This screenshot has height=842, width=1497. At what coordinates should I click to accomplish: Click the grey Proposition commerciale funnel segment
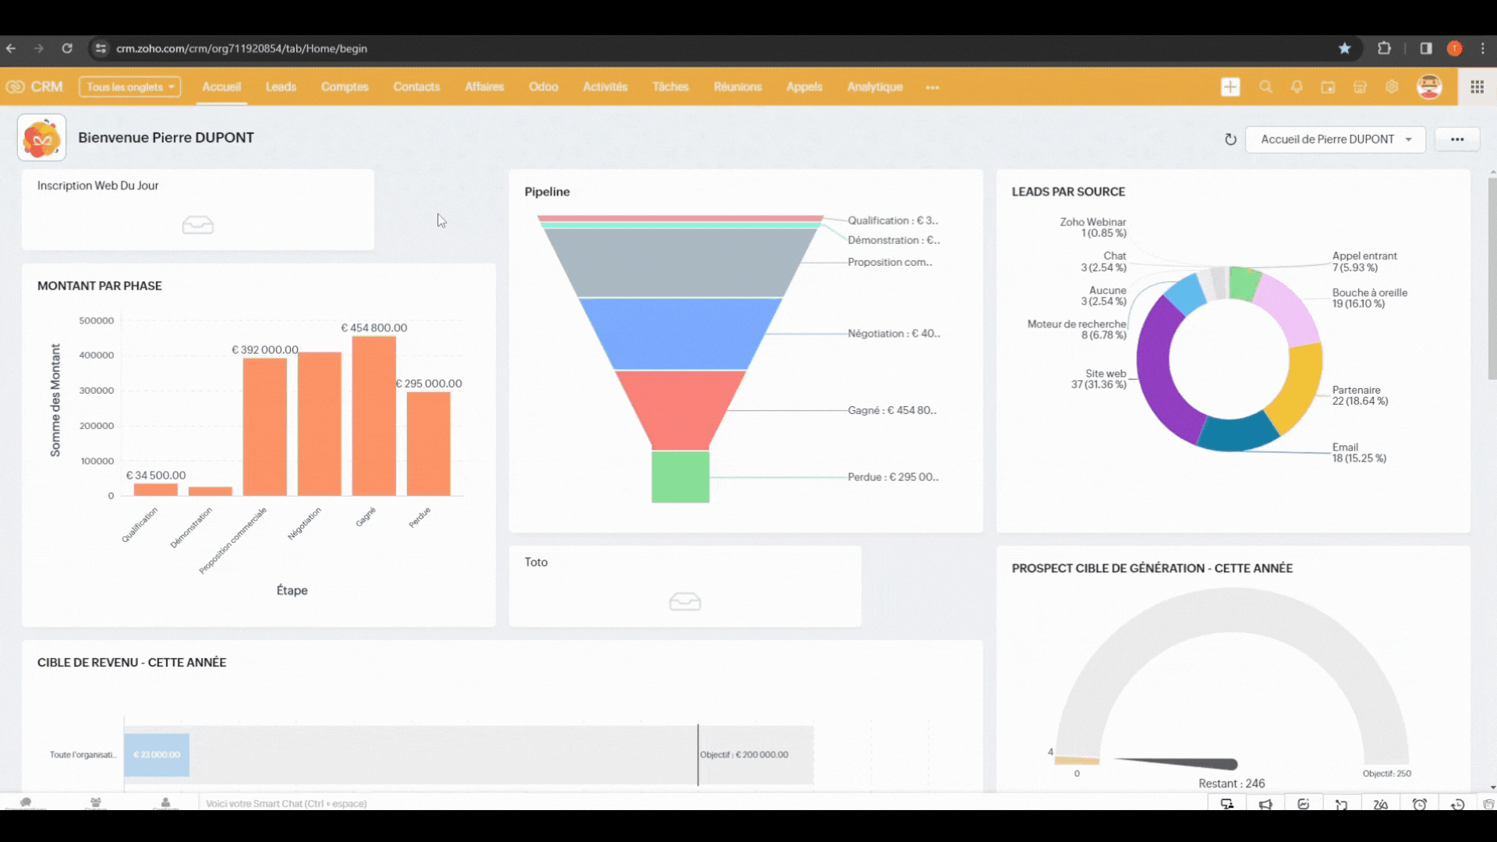tap(680, 263)
